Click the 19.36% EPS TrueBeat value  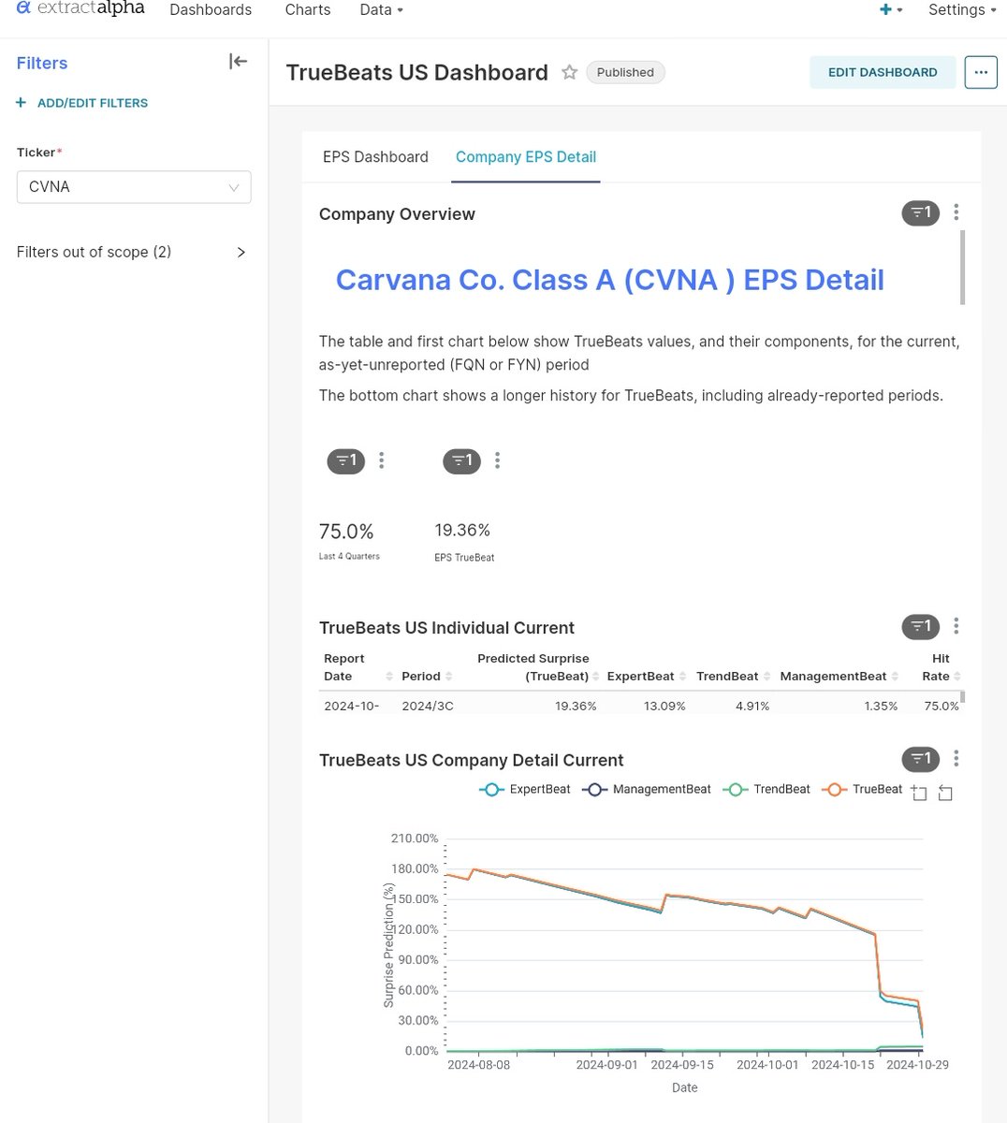coord(462,531)
